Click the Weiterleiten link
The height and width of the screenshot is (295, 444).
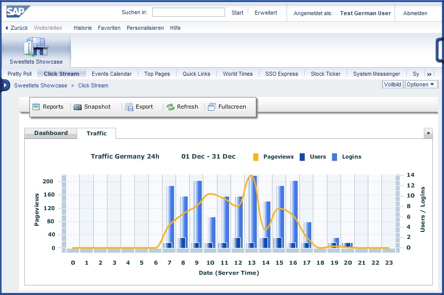[48, 28]
